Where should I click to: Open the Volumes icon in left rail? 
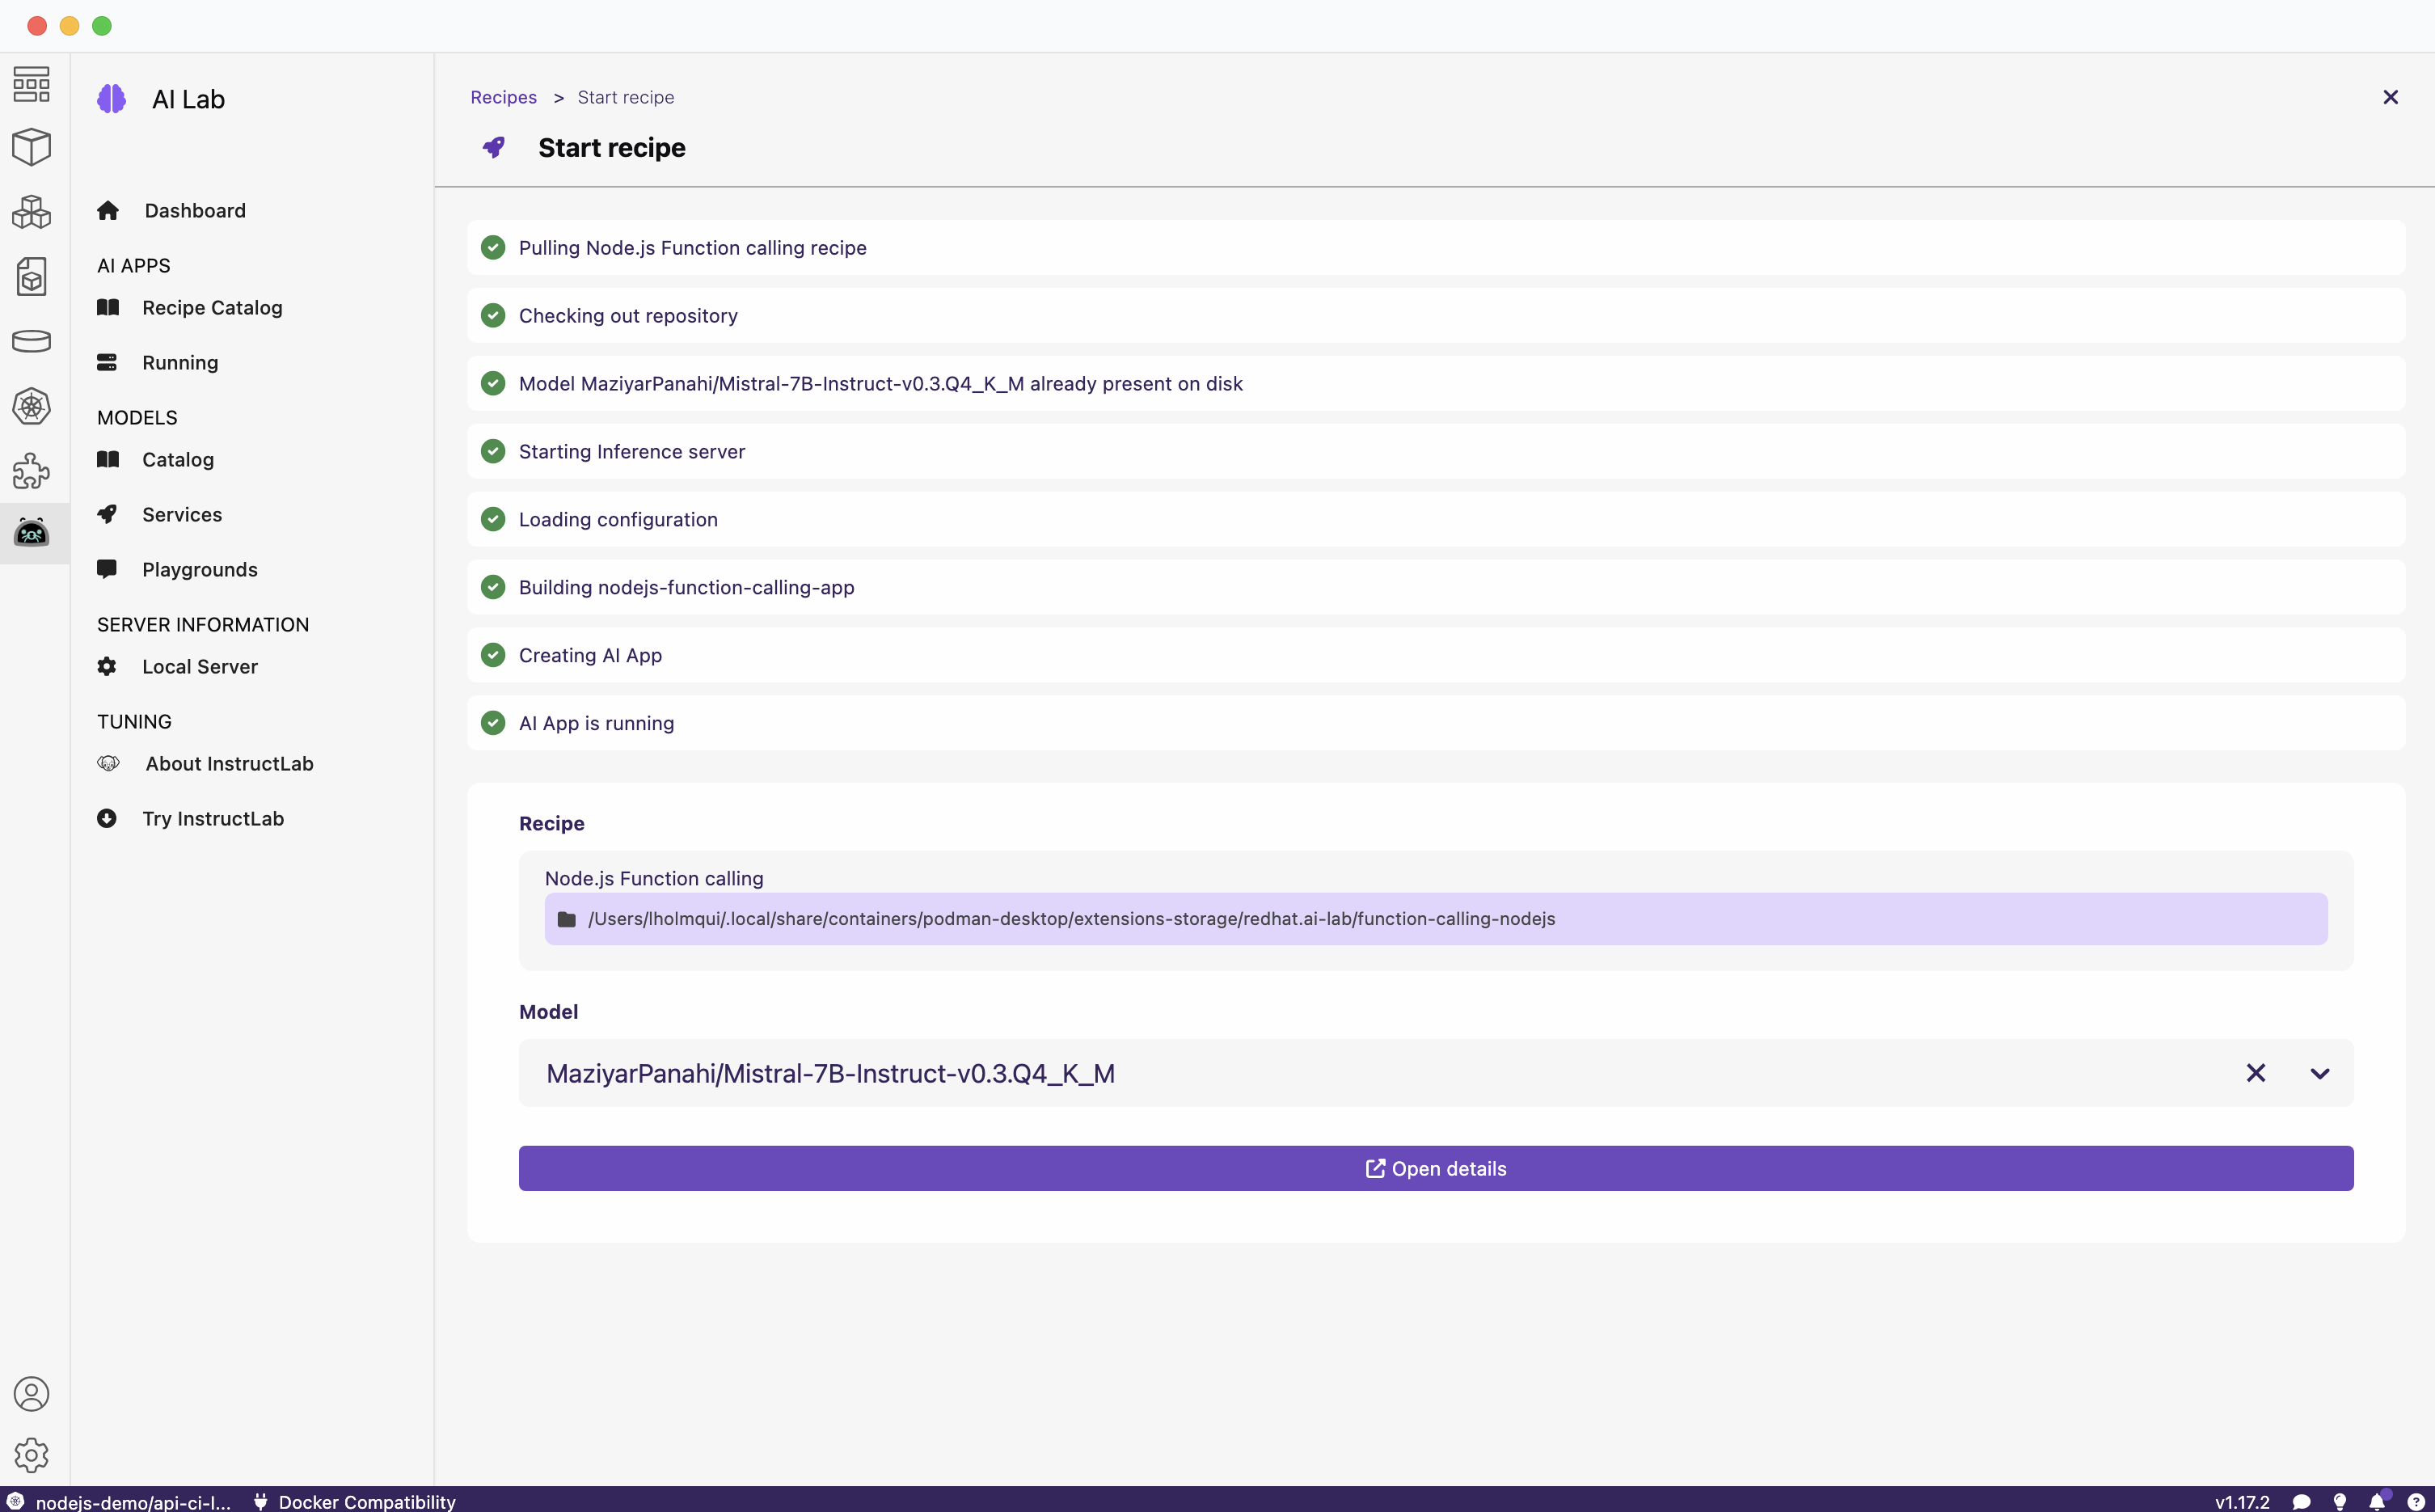point(31,342)
